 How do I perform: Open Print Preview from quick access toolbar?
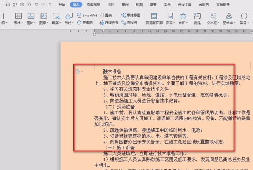(28, 5)
